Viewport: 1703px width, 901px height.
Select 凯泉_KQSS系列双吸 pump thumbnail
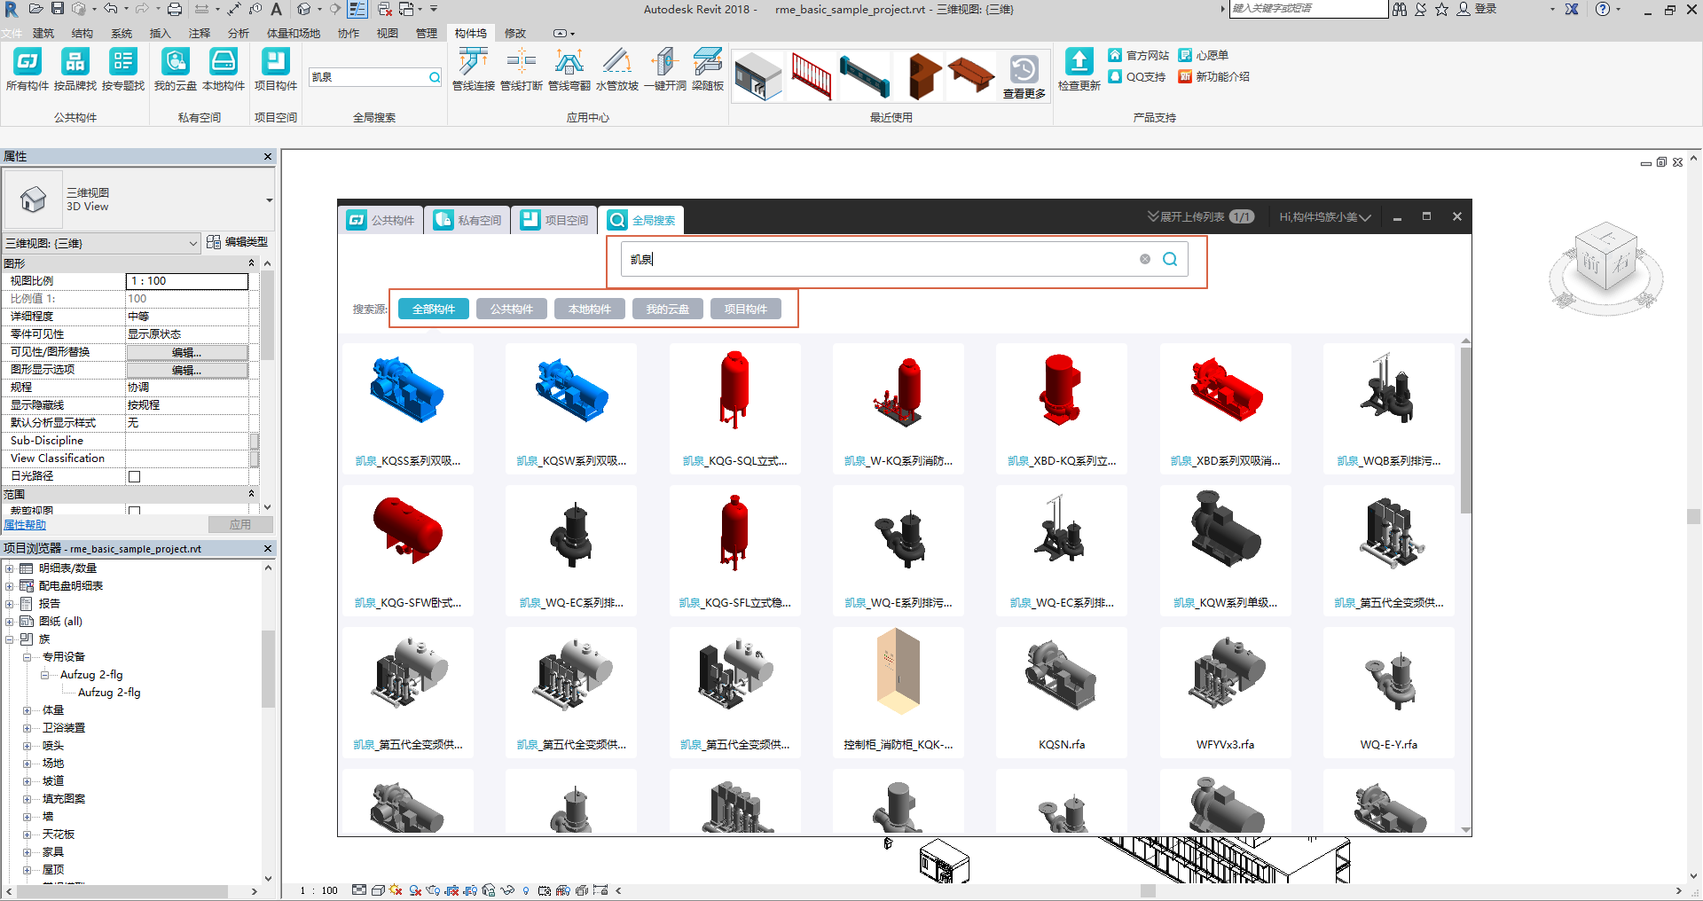(408, 407)
